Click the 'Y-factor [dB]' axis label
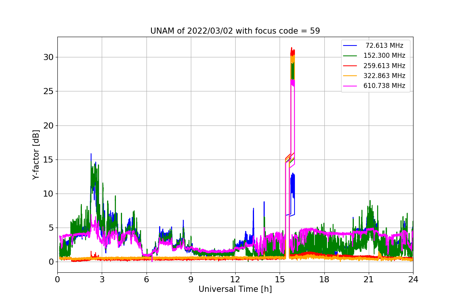 [36, 155]
